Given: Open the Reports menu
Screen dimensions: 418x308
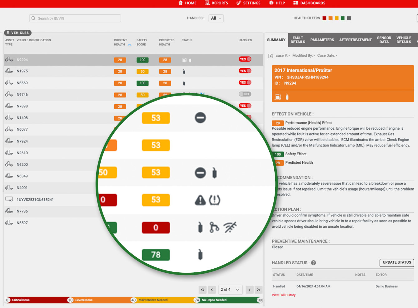Looking at the screenshot, I should tap(216, 3).
